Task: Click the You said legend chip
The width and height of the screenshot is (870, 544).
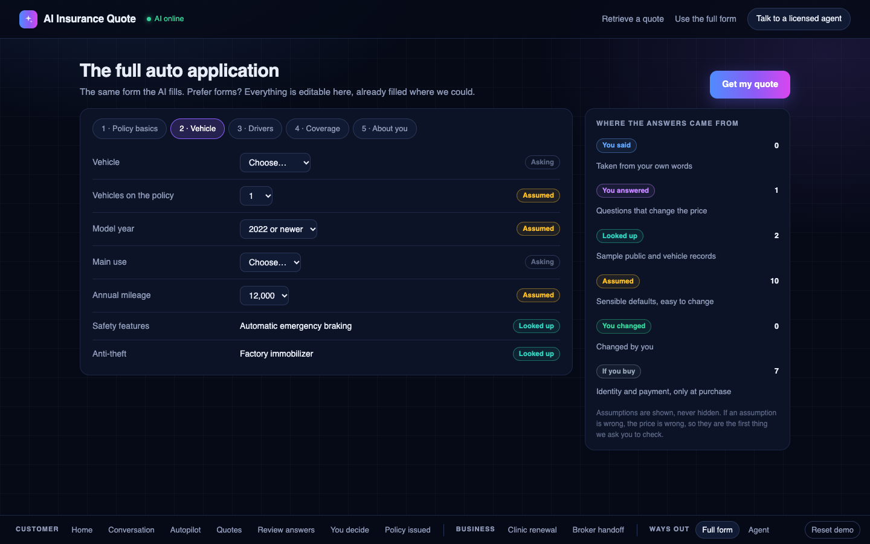Action: (x=616, y=145)
